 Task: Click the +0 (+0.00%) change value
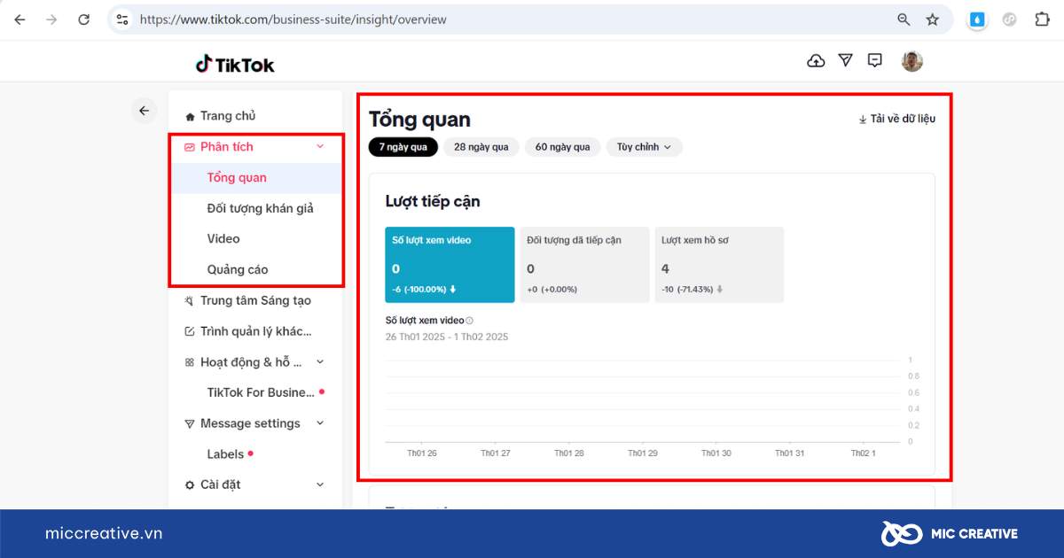[x=552, y=289]
